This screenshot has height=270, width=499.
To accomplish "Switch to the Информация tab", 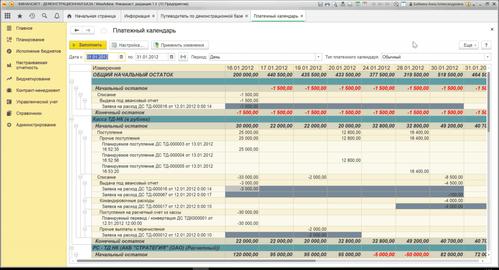I will coord(137,16).
